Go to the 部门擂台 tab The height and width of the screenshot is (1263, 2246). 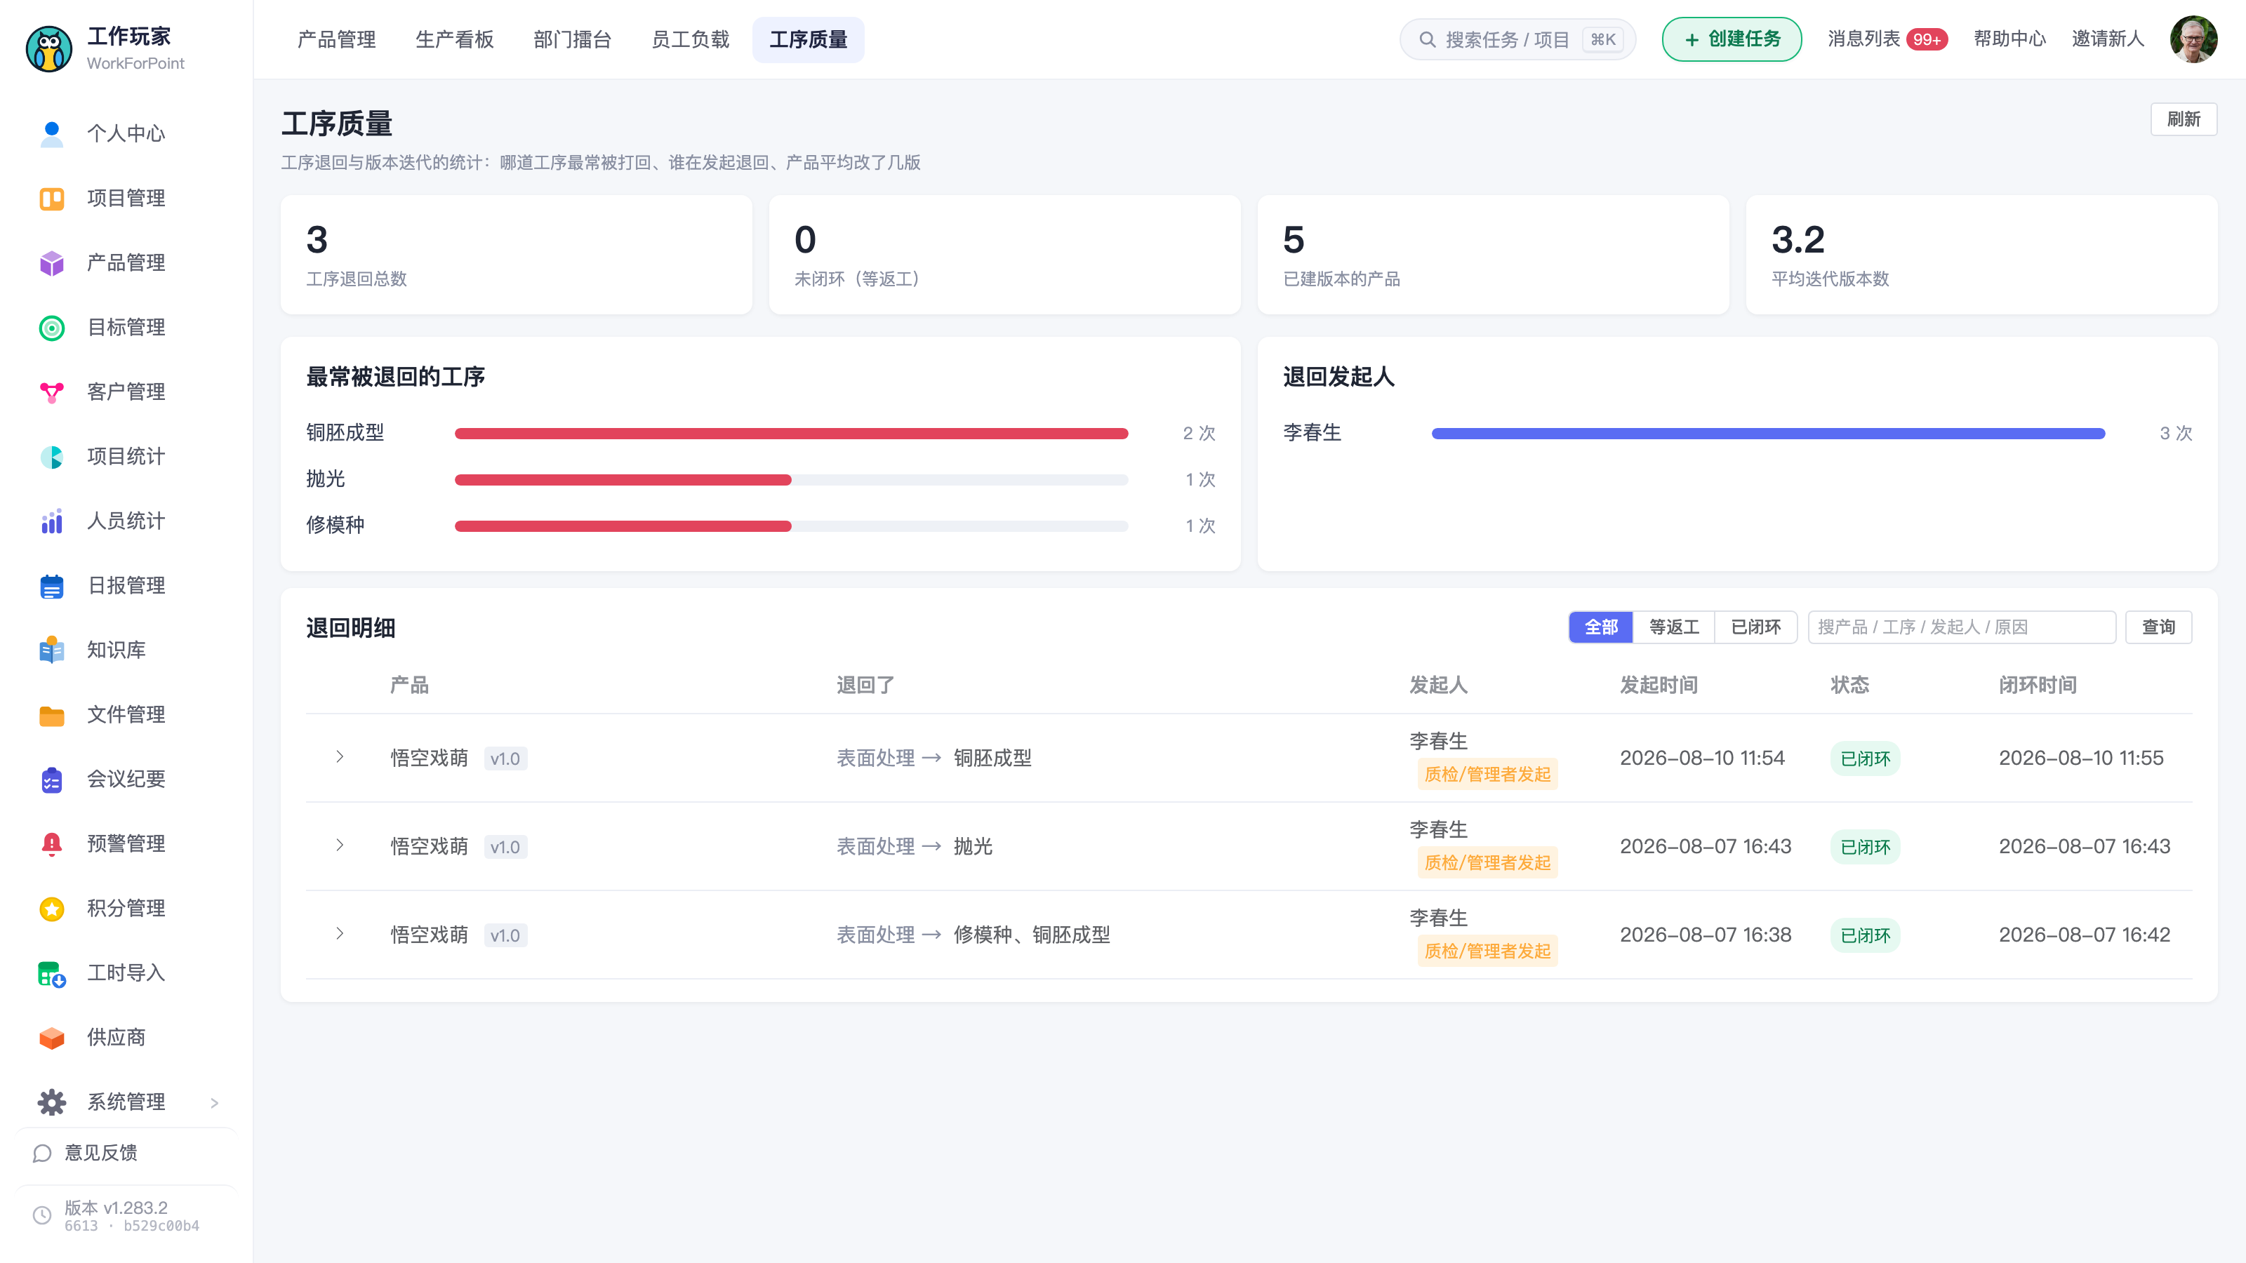572,39
